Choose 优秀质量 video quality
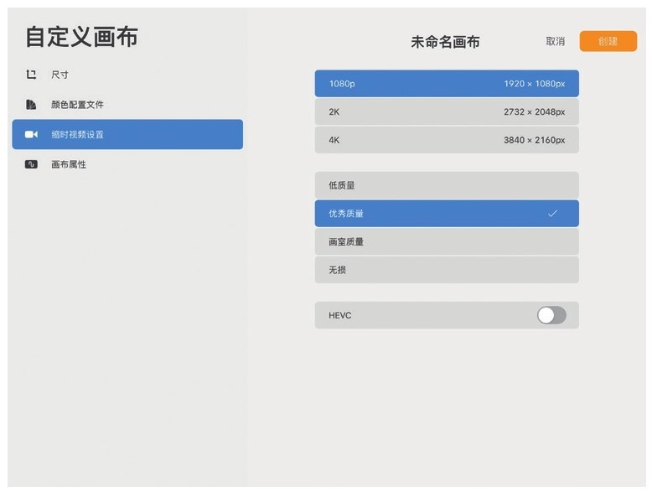Image resolution: width=652 pixels, height=492 pixels. pyautogui.click(x=447, y=214)
